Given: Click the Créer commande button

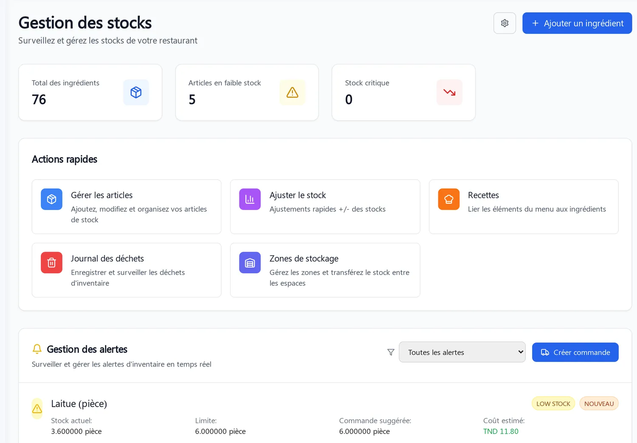Looking at the screenshot, I should coord(575,352).
